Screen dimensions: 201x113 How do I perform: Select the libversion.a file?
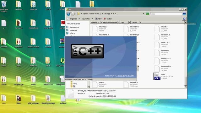point(162,37)
